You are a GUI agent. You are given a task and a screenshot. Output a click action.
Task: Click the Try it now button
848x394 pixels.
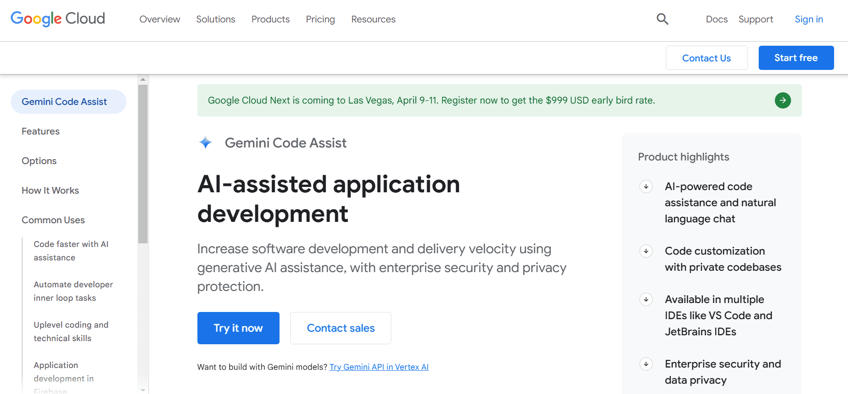point(238,328)
